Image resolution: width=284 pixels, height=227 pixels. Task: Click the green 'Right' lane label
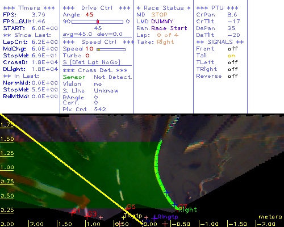coord(188,209)
